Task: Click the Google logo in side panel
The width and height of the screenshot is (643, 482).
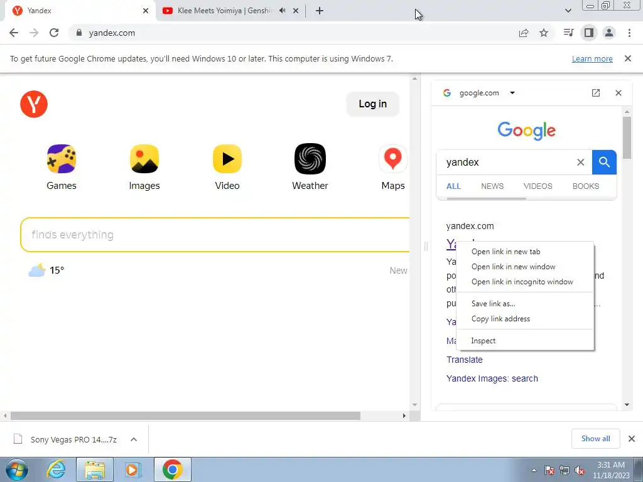Action: click(x=527, y=131)
